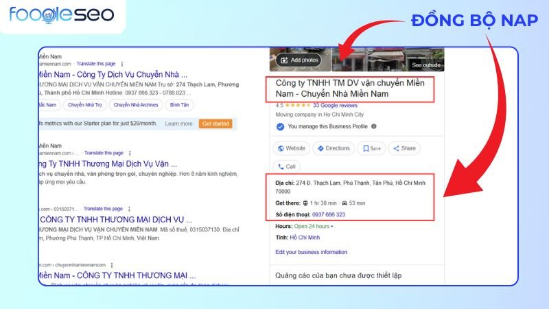Share the business profile
The height and width of the screenshot is (309, 549).
tap(404, 148)
